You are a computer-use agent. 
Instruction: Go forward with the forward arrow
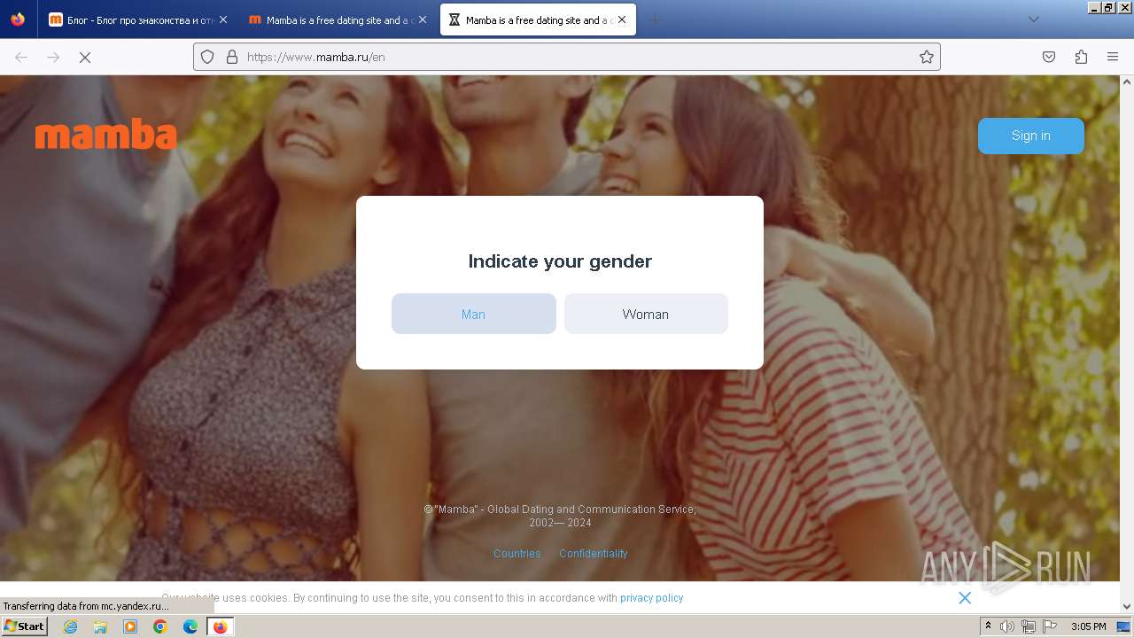point(53,57)
